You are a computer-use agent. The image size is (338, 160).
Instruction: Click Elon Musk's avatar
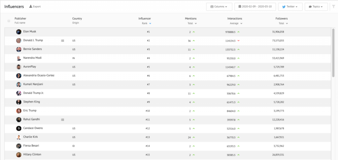19,32
